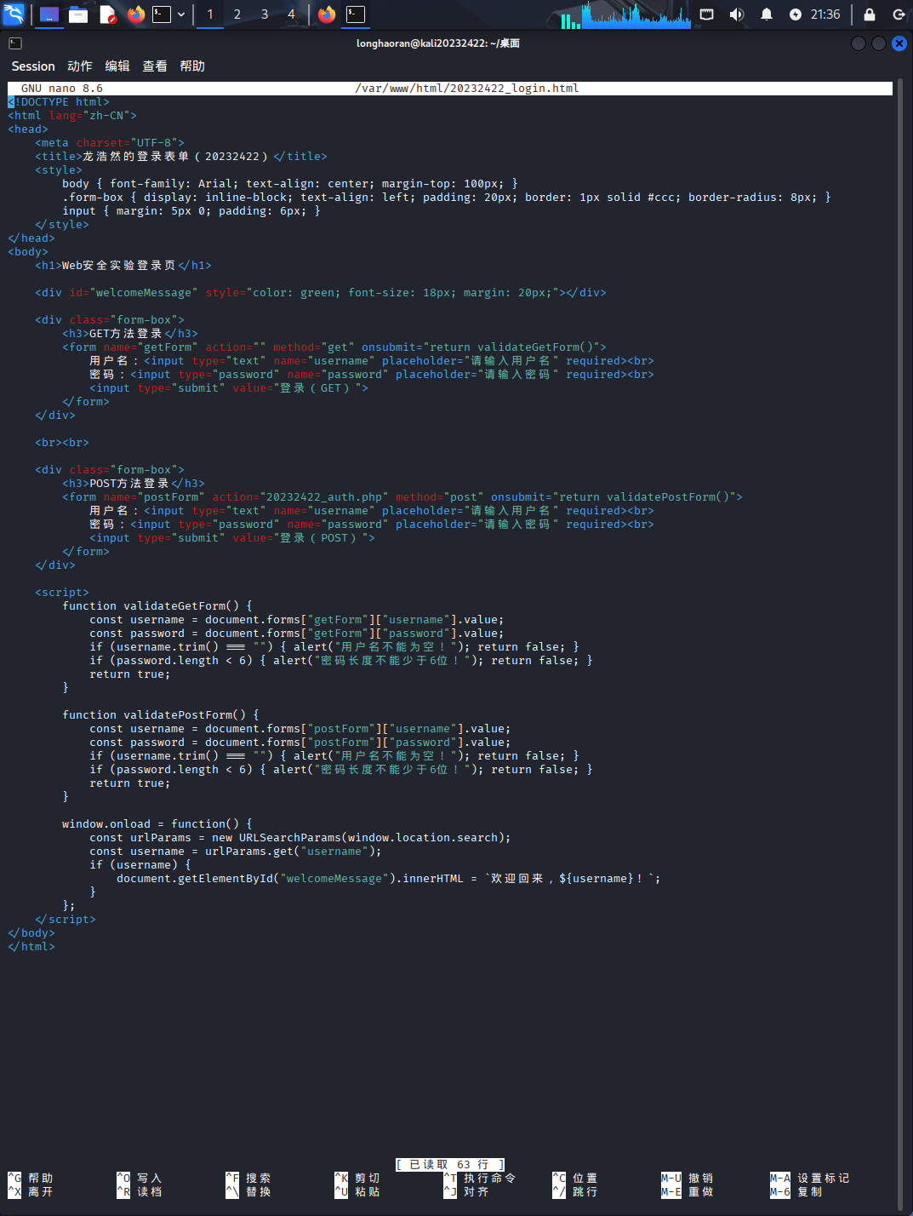Click the M-U 撤销 shortcut
Viewport: 913px width, 1216px height.
coord(688,1179)
